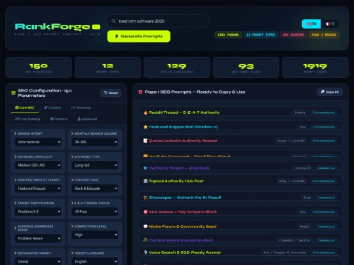Image resolution: width=354 pixels, height=265 pixels.
Task: Click the building icon on Topical Authority Hub Post
Action: point(146,181)
